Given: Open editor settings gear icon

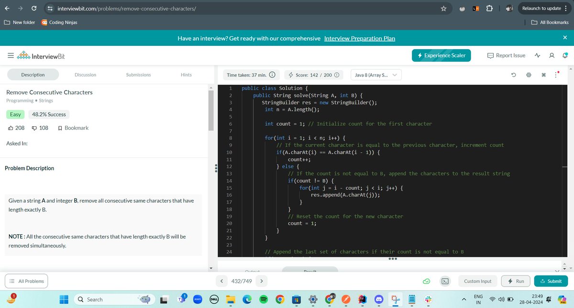Looking at the screenshot, I should [x=529, y=75].
